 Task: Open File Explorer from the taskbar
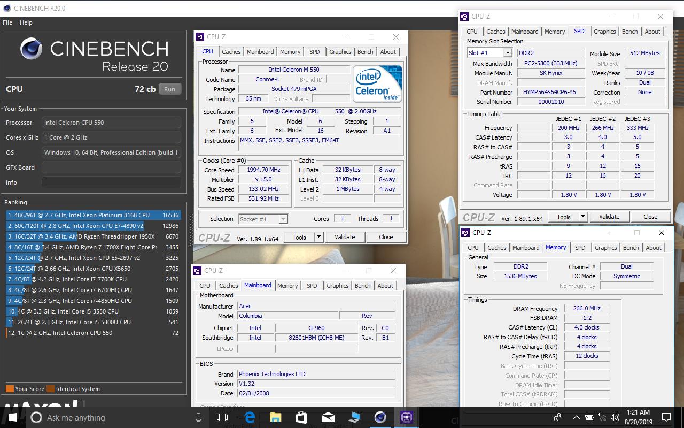[275, 417]
